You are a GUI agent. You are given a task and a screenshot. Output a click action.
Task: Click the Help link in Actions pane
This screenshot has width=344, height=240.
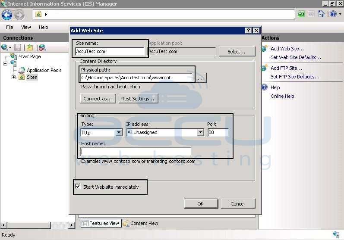click(x=275, y=87)
